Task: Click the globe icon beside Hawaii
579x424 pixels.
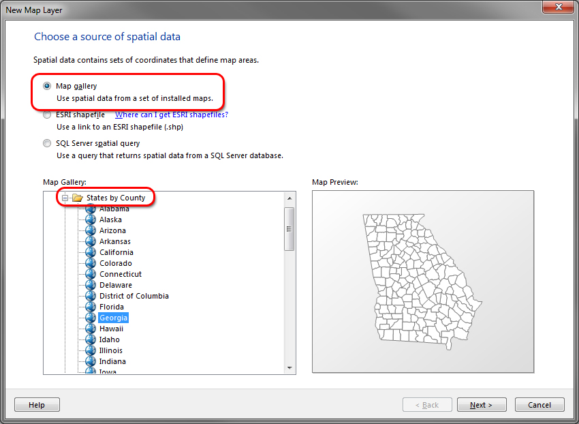Action: pyautogui.click(x=91, y=329)
